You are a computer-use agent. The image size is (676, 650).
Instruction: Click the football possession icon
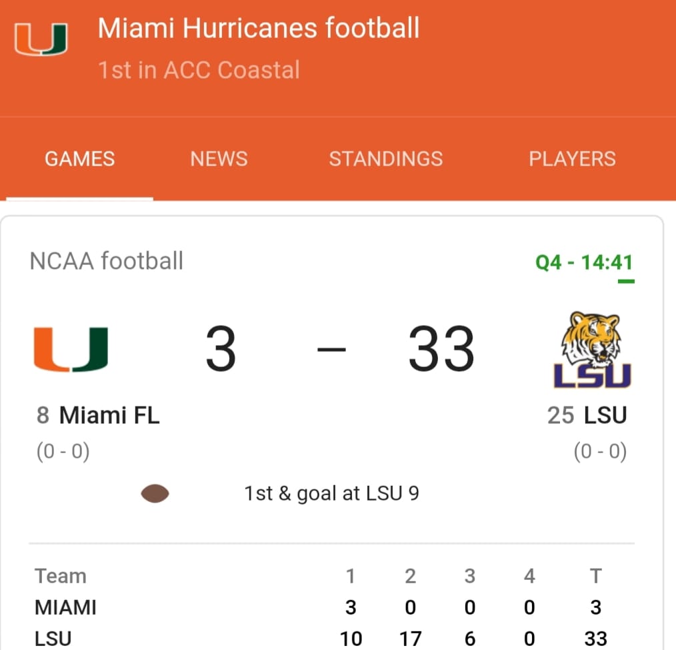[x=155, y=494]
